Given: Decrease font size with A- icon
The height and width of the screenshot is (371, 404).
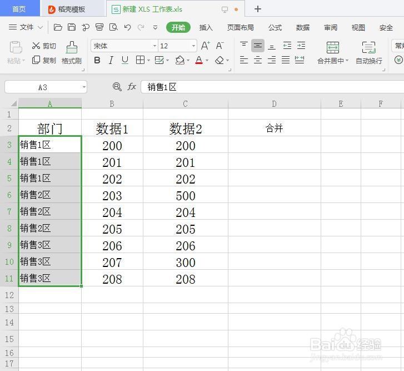Looking at the screenshot, I should click(x=220, y=46).
